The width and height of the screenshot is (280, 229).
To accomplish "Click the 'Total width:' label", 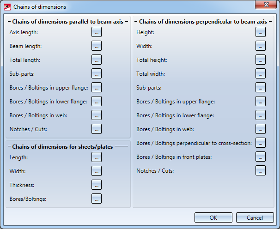I will [151, 74].
